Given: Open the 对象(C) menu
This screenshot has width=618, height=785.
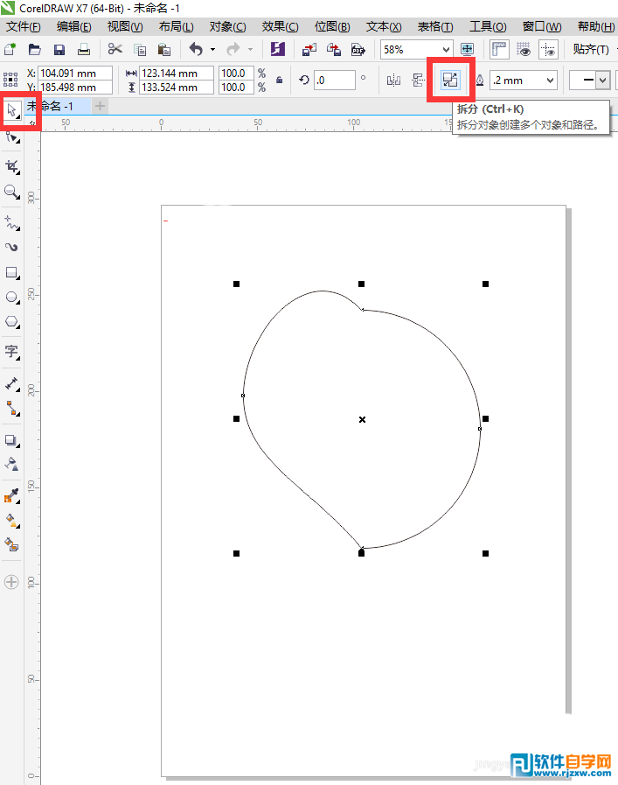Looking at the screenshot, I should pos(228,26).
